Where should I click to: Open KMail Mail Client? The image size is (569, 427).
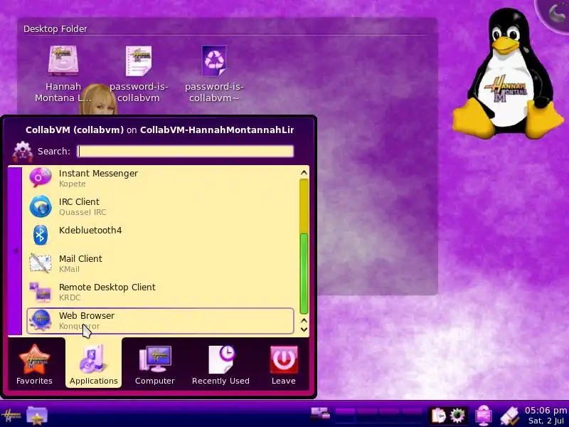click(x=160, y=263)
